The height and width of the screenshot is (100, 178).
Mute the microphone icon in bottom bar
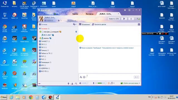[94, 83]
